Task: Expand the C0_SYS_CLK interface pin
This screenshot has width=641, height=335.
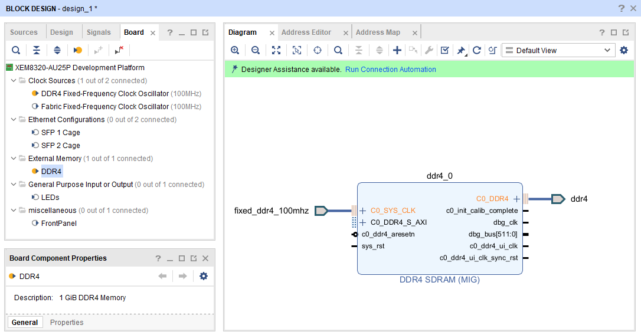Action: (362, 211)
